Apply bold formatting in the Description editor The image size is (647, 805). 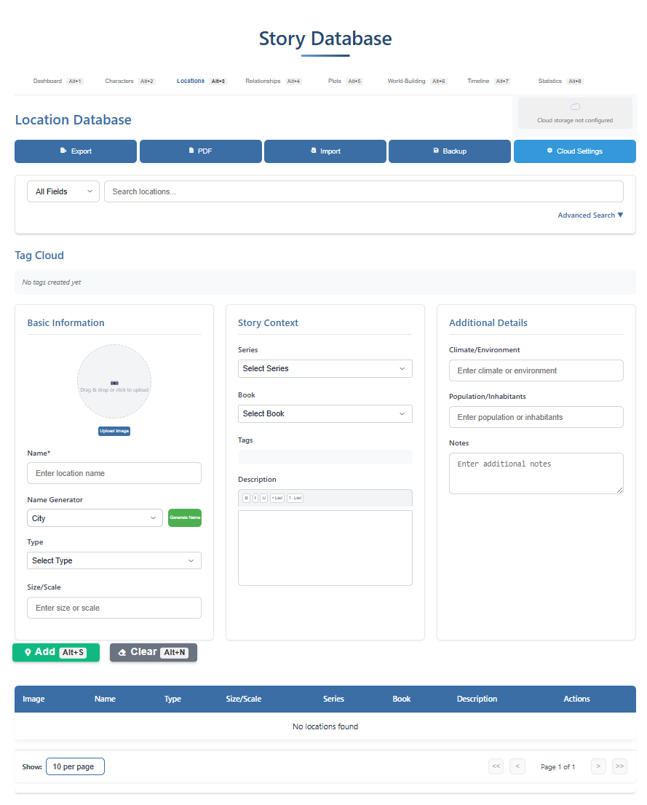246,498
